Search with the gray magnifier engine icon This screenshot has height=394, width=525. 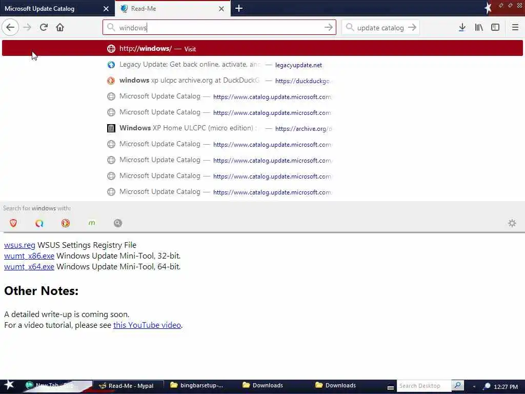(x=118, y=223)
